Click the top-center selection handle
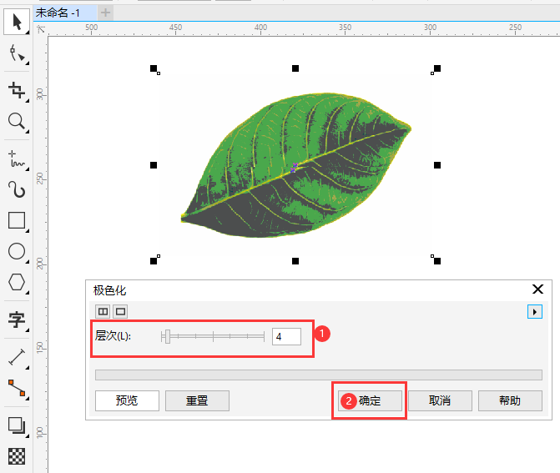 (x=295, y=68)
